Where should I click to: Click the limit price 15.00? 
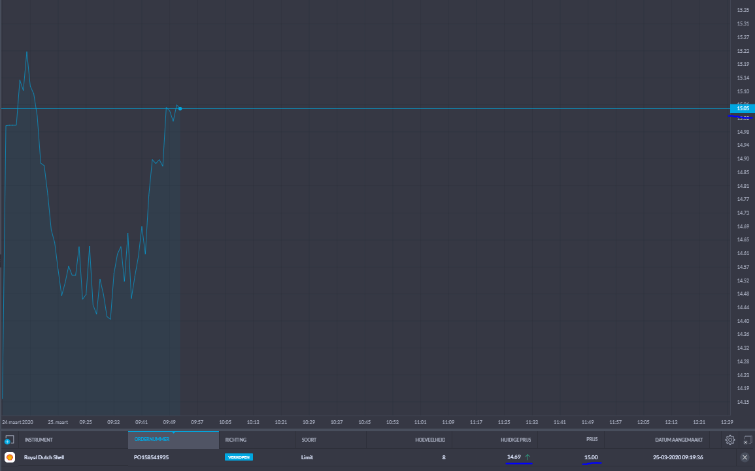[x=591, y=457]
